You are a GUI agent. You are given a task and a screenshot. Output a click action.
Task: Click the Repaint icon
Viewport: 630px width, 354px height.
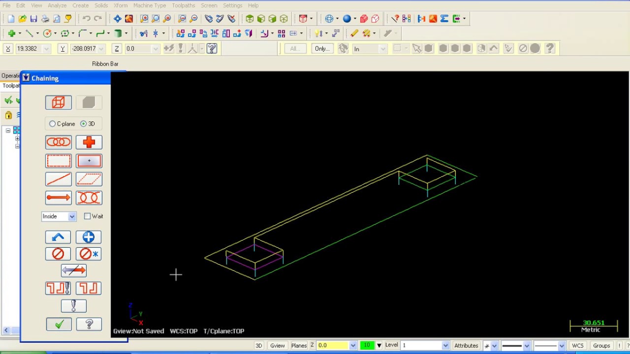tap(128, 19)
